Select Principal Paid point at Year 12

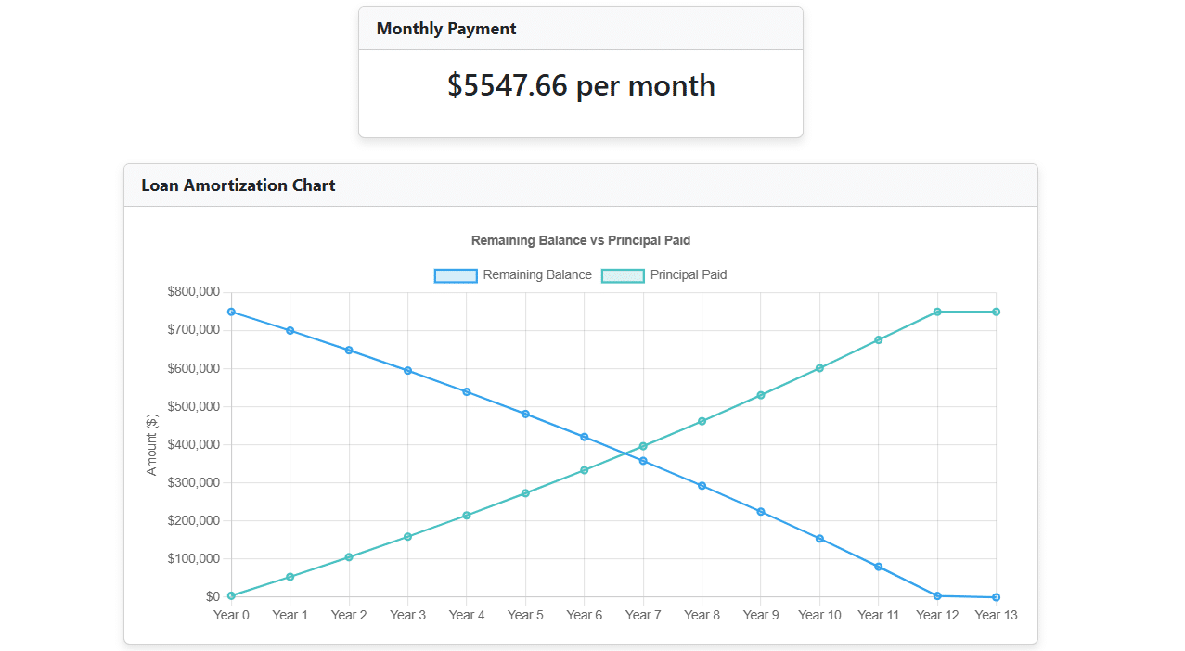937,312
